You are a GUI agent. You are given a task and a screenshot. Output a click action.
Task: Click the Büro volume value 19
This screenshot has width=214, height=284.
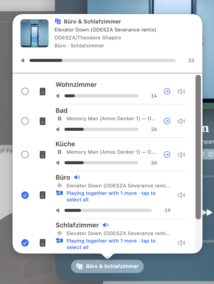167,210
